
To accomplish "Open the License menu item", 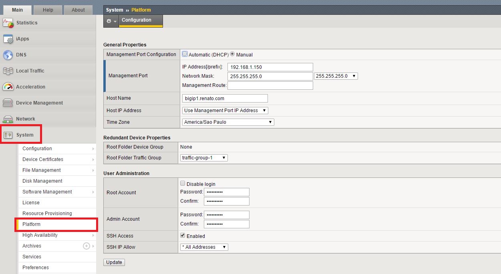I will click(31, 203).
